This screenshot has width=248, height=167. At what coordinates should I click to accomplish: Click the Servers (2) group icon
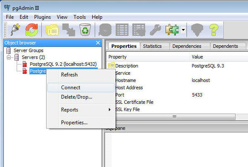coord(17,57)
